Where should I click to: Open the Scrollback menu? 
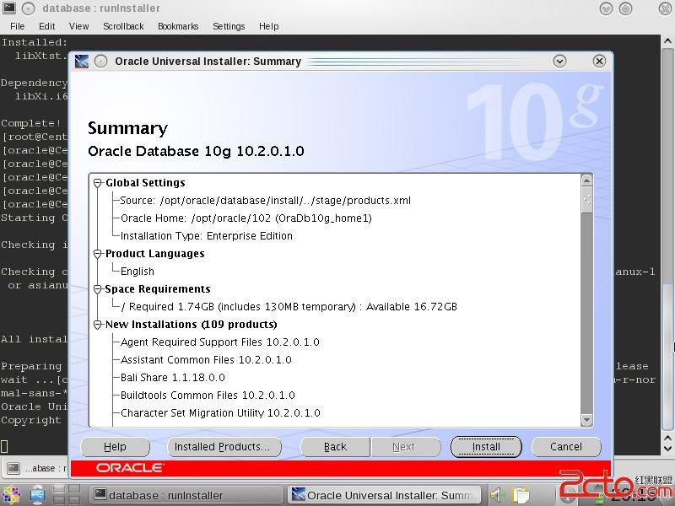(123, 26)
